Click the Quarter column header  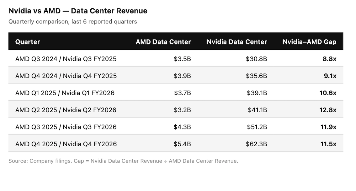[28, 42]
